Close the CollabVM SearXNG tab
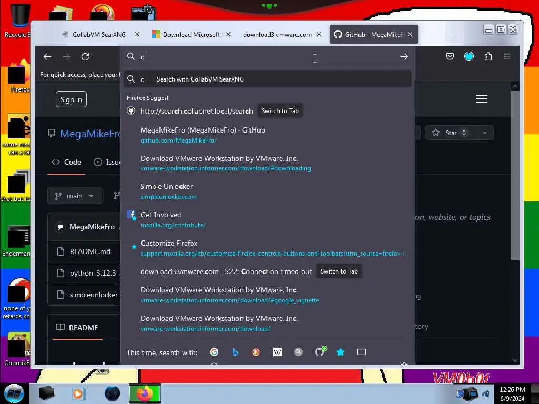The height and width of the screenshot is (404, 539). 137,34
